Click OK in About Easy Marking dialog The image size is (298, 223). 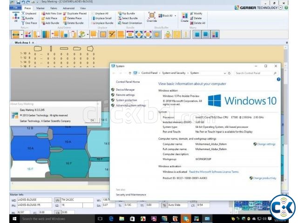[x=92, y=120]
